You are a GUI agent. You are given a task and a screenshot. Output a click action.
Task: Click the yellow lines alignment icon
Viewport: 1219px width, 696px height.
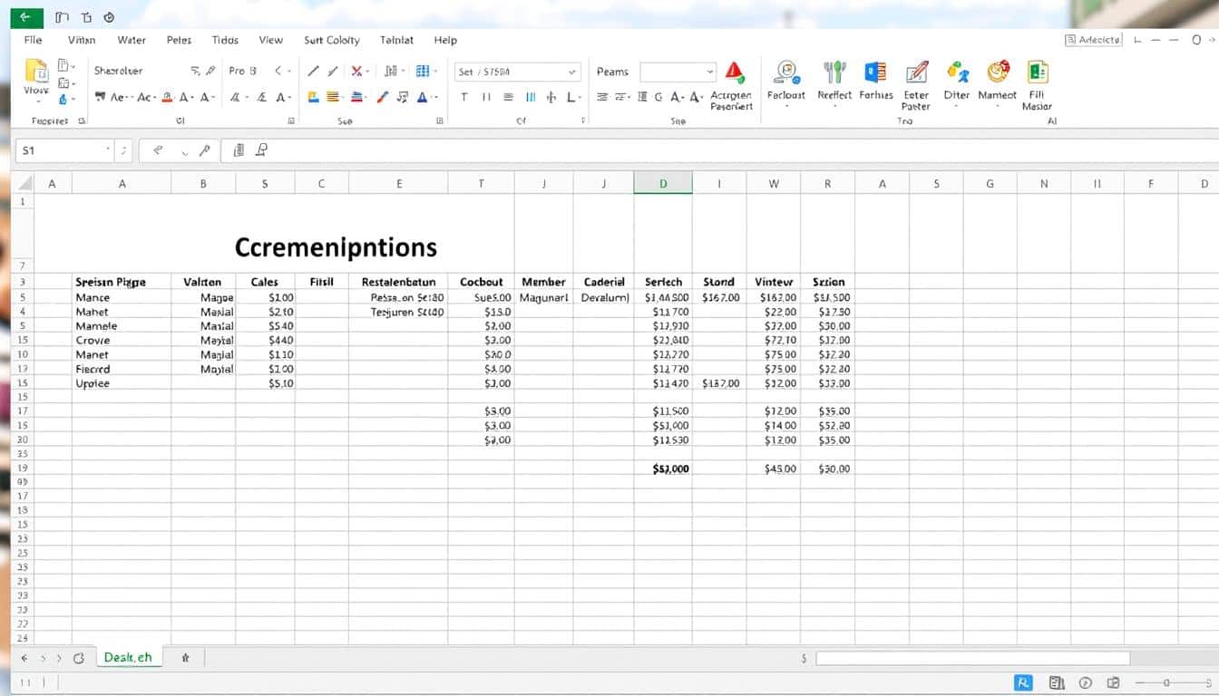click(333, 97)
